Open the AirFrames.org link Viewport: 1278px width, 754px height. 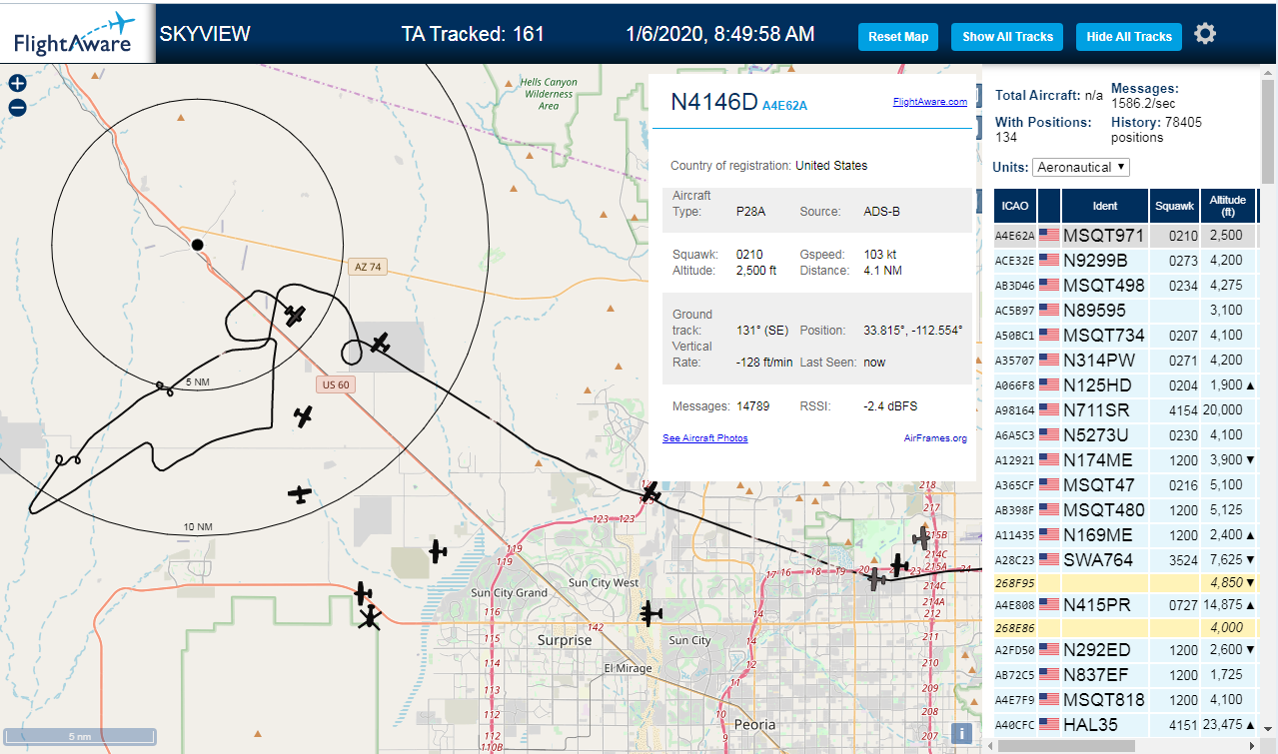(x=935, y=438)
